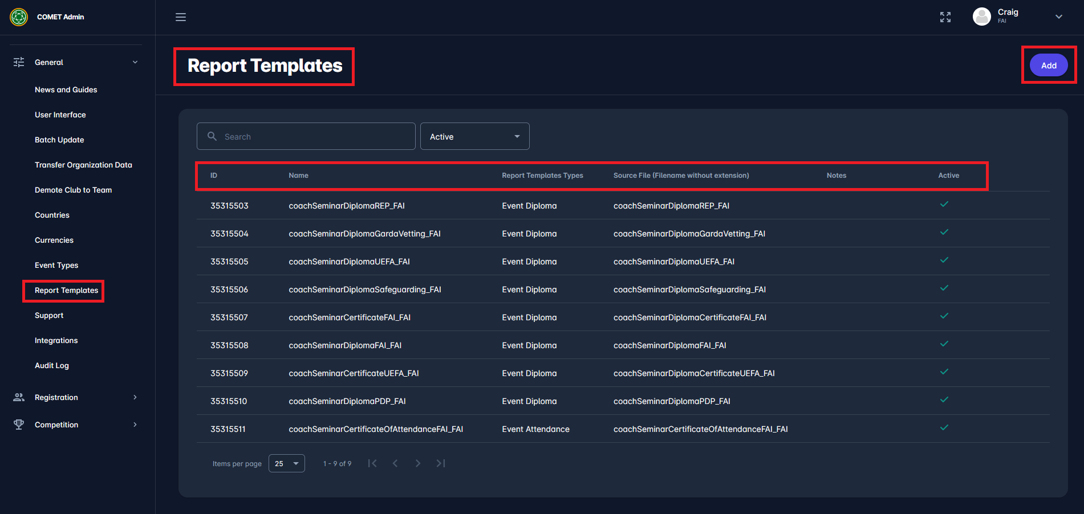This screenshot has height=514, width=1084.
Task: Click the Competition trophy icon
Action: pyautogui.click(x=19, y=425)
